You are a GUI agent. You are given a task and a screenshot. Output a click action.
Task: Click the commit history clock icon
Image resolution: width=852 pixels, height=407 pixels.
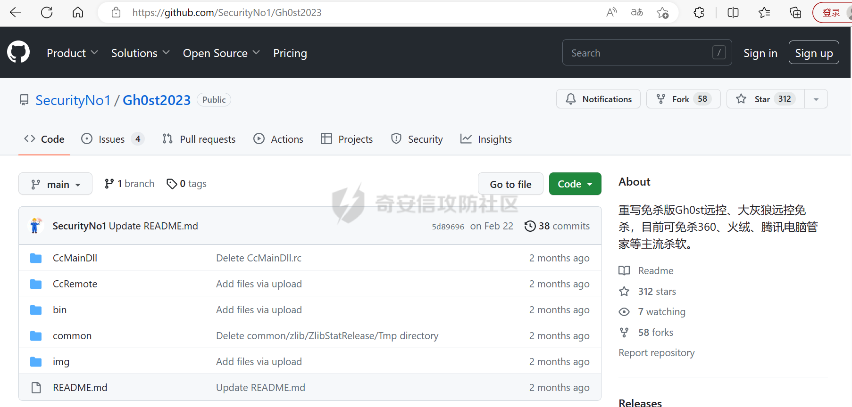[530, 226]
